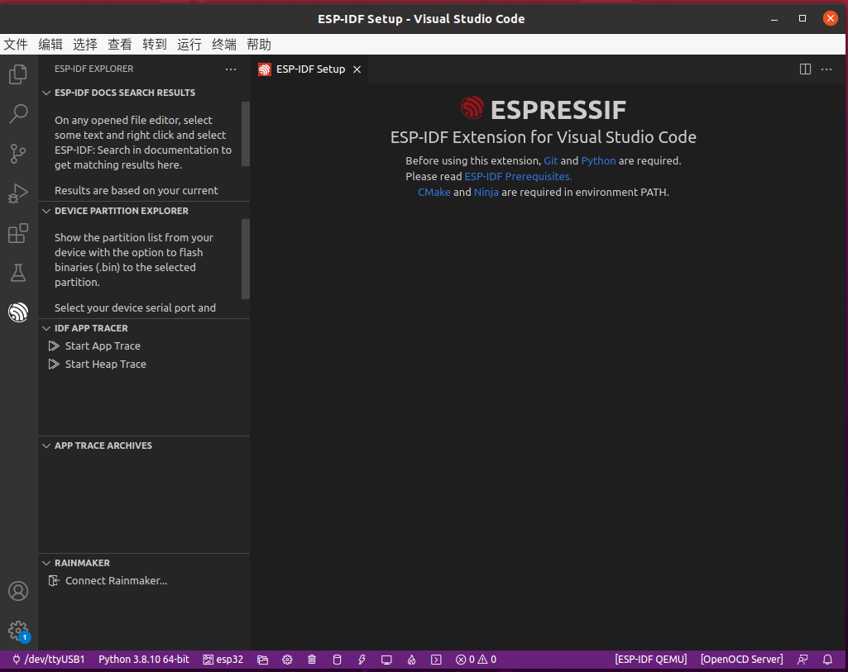Open the 帮助 (Help) menu
848x672 pixels.
(x=258, y=45)
